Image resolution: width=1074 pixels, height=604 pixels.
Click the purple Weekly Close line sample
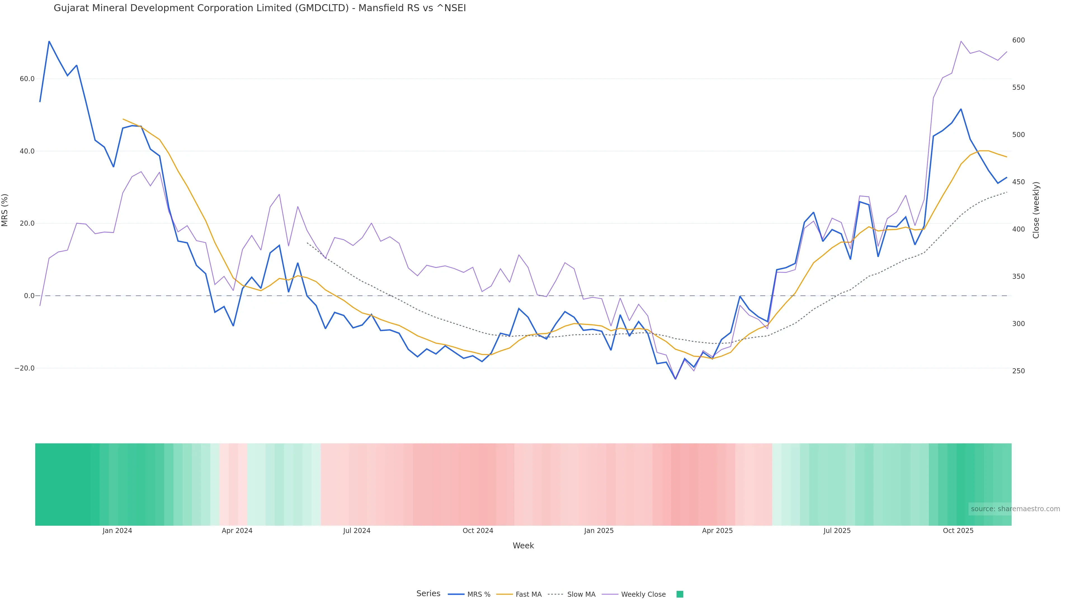610,594
